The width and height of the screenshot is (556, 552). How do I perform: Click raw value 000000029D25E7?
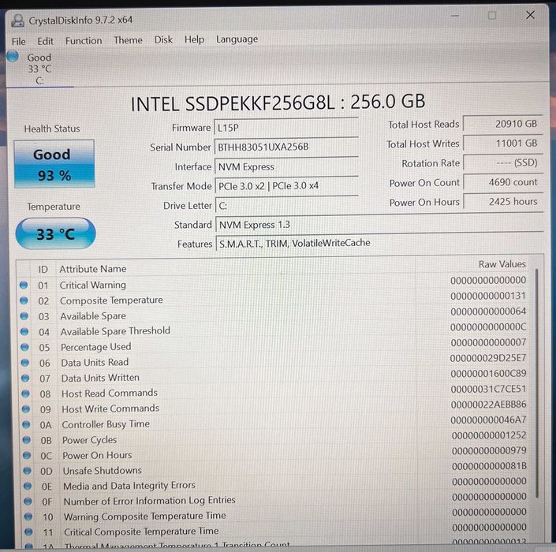tap(488, 358)
